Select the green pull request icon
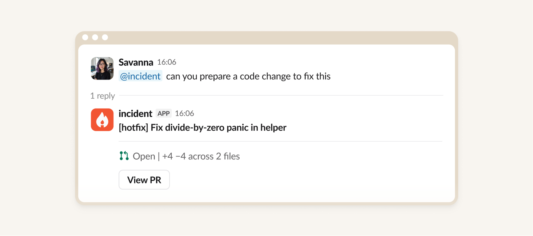 pos(124,156)
